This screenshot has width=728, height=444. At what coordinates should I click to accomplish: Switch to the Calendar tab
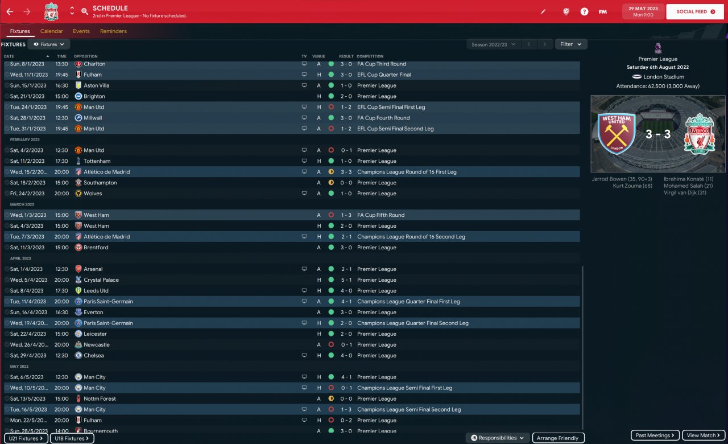click(52, 31)
